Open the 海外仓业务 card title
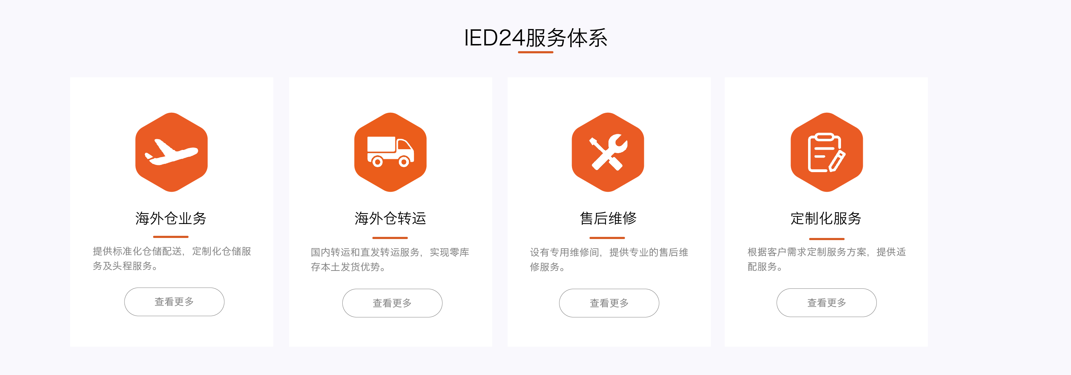This screenshot has width=1071, height=375. pos(171,218)
